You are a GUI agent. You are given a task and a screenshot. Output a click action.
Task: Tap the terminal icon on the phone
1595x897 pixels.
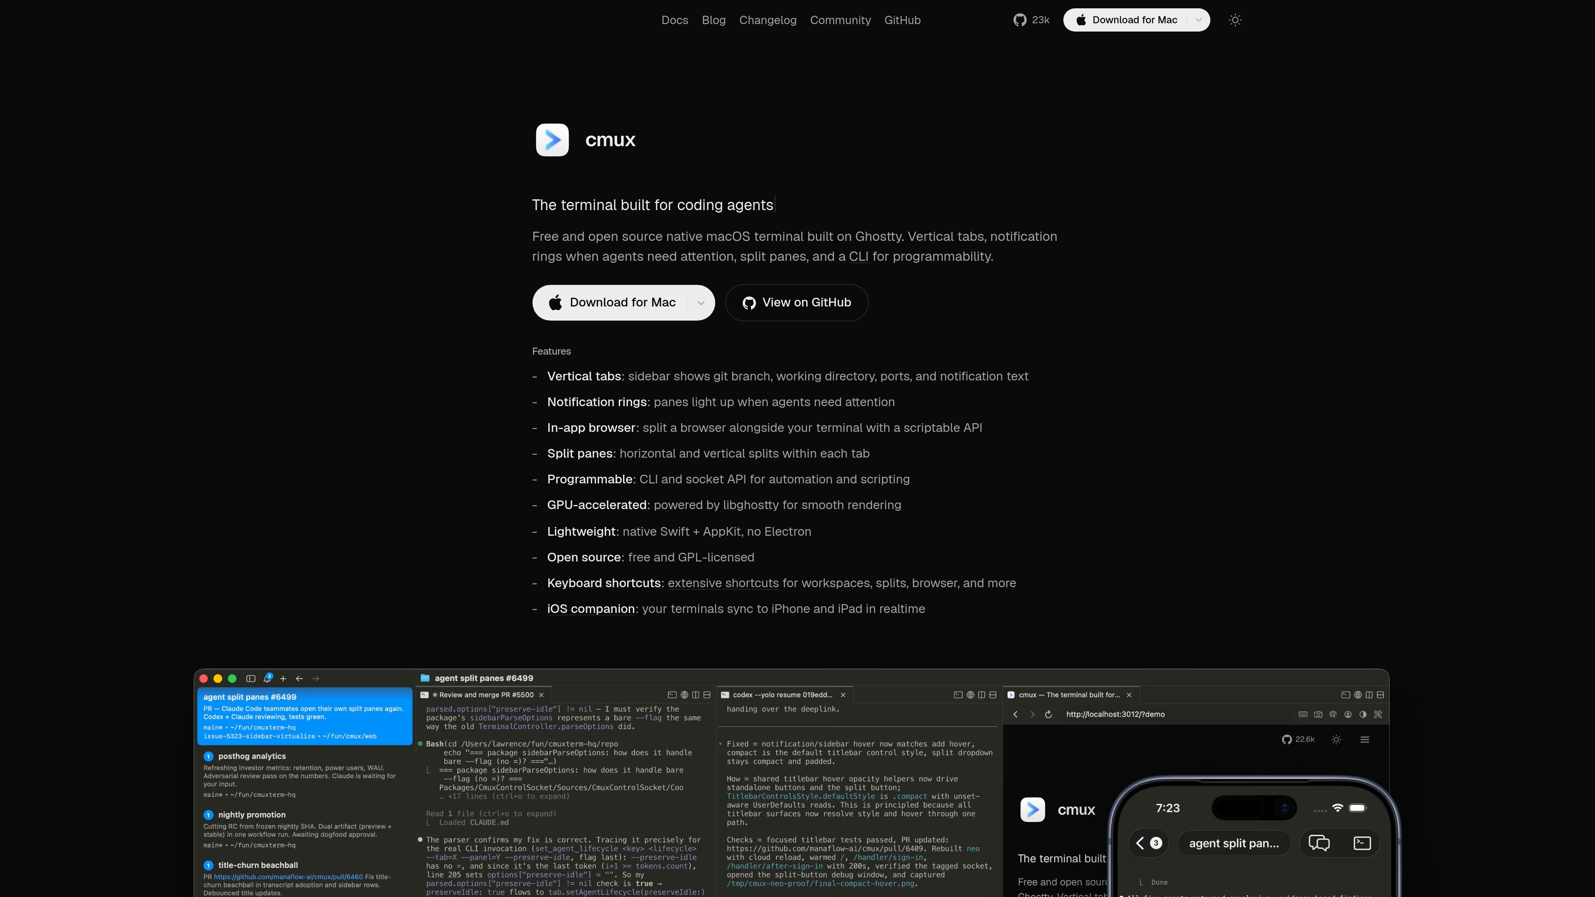[x=1362, y=843]
